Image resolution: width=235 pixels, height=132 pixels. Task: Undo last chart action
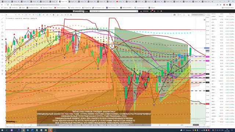click(65, 15)
